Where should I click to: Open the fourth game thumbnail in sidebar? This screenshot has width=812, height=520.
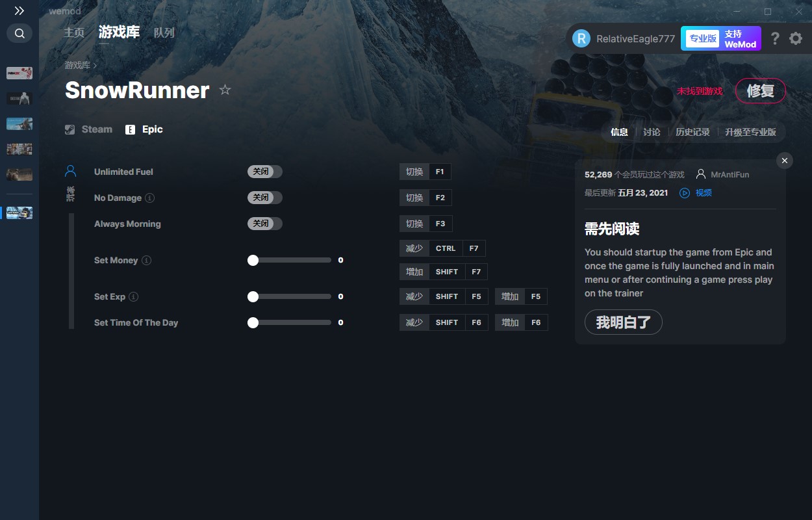tap(19, 149)
